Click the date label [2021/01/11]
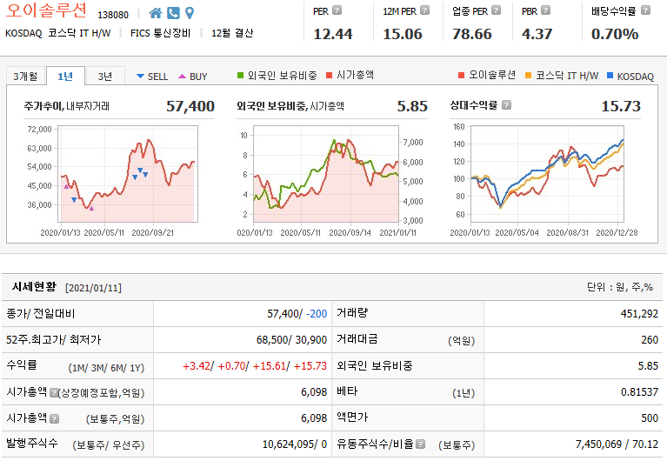This screenshot has width=667, height=461. pyautogui.click(x=93, y=288)
